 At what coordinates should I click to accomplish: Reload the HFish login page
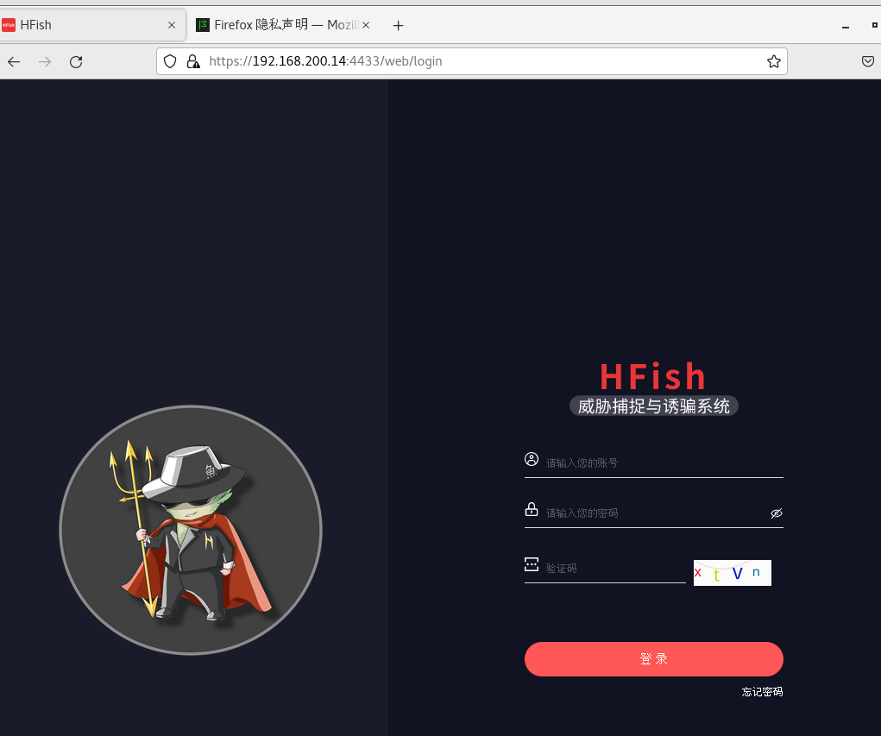click(x=76, y=62)
